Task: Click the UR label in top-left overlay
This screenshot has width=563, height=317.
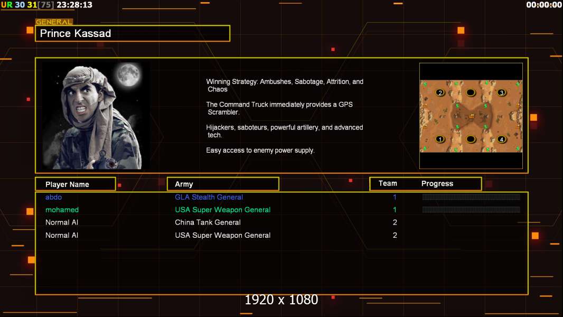Action: click(7, 5)
